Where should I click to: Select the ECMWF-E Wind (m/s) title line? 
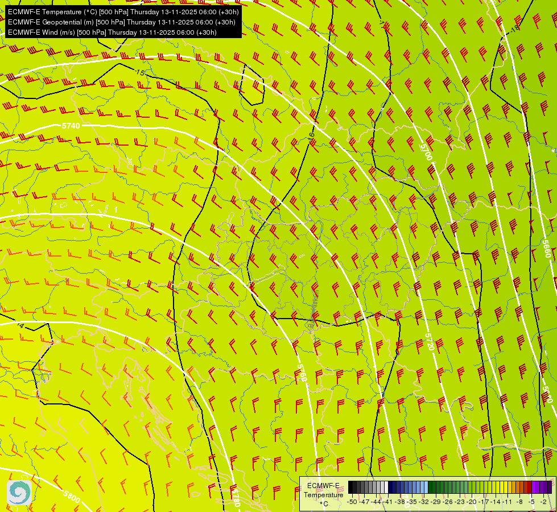click(x=112, y=32)
